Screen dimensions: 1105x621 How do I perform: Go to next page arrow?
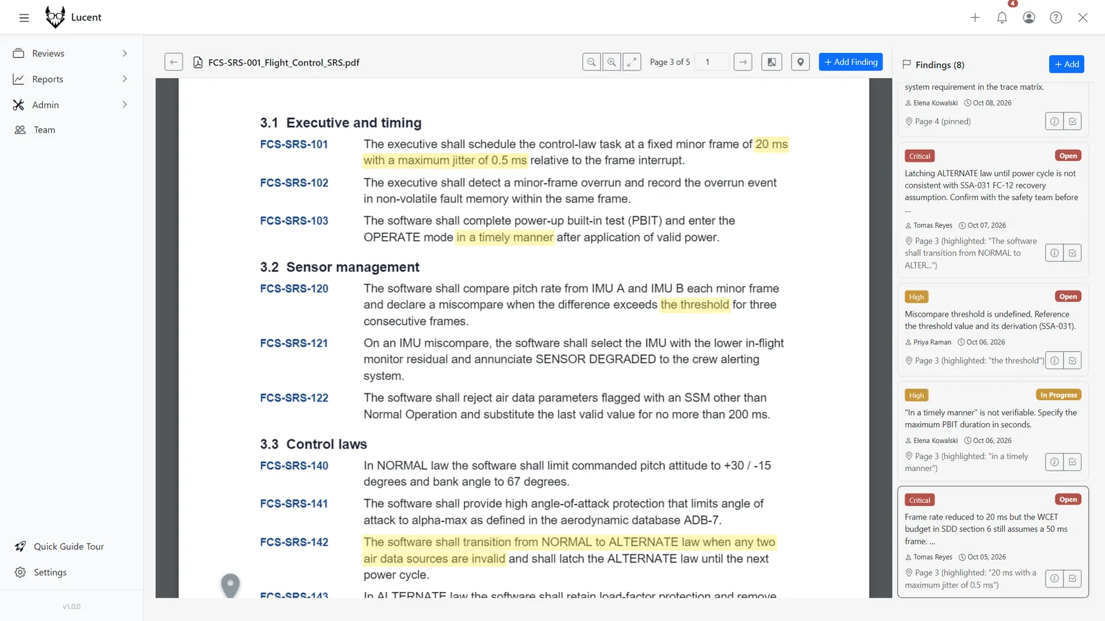743,62
